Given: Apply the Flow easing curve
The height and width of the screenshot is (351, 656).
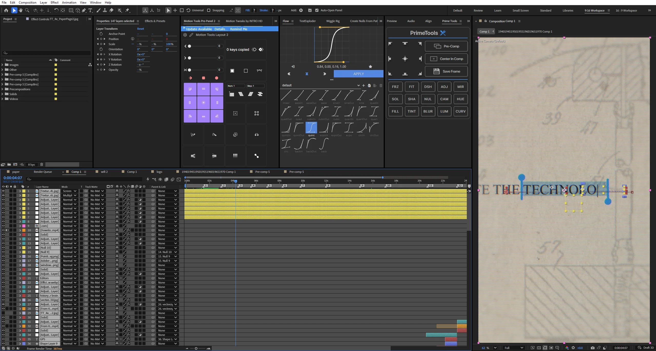Looking at the screenshot, I should click(x=358, y=74).
